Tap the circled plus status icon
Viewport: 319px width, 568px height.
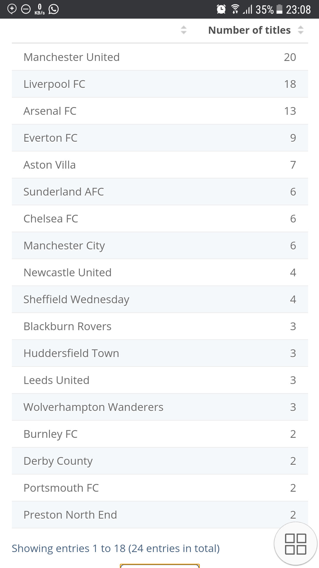[x=12, y=9]
